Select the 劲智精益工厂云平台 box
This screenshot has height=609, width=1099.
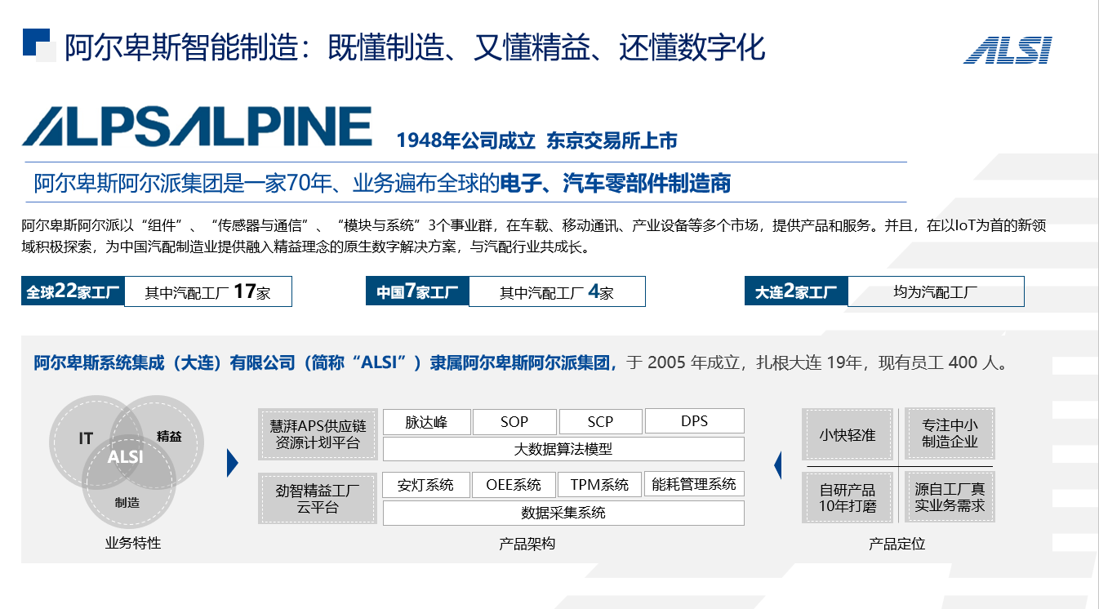318,498
